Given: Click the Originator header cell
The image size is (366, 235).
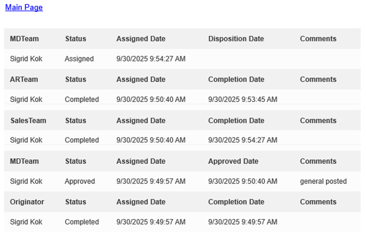Looking at the screenshot, I should point(27,202).
